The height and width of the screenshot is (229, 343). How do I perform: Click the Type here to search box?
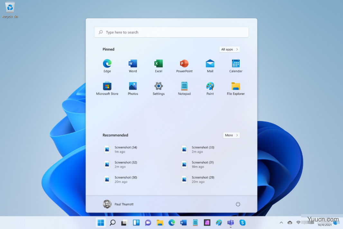tap(171, 32)
